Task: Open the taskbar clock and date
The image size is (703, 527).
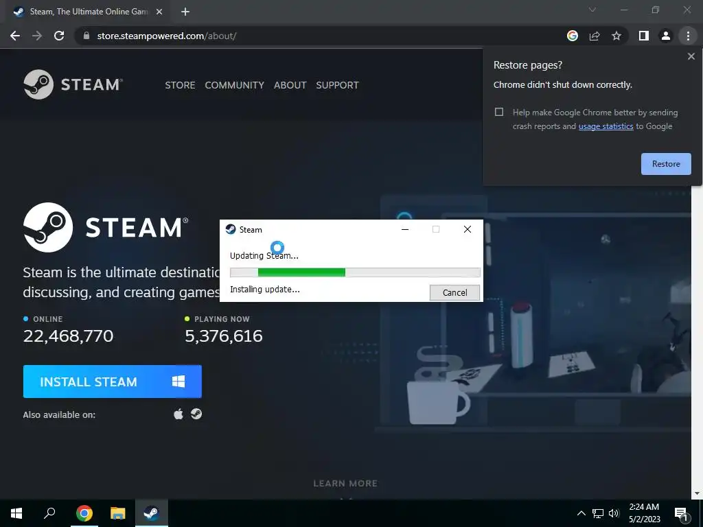Action: click(x=644, y=513)
